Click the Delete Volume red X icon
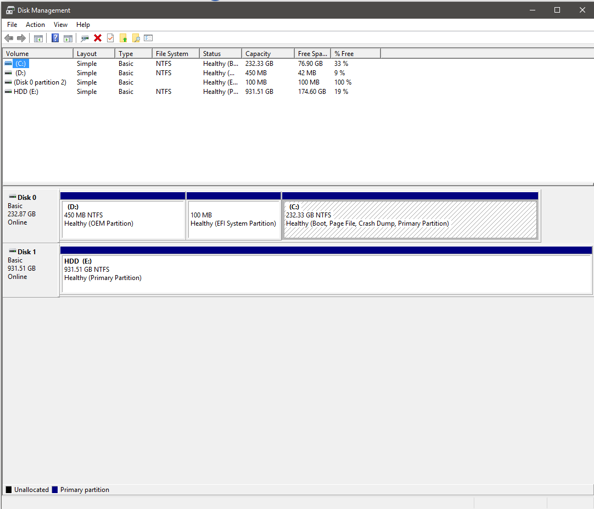The width and height of the screenshot is (594, 509). coord(98,38)
